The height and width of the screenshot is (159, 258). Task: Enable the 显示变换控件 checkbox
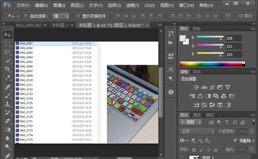[78, 16]
